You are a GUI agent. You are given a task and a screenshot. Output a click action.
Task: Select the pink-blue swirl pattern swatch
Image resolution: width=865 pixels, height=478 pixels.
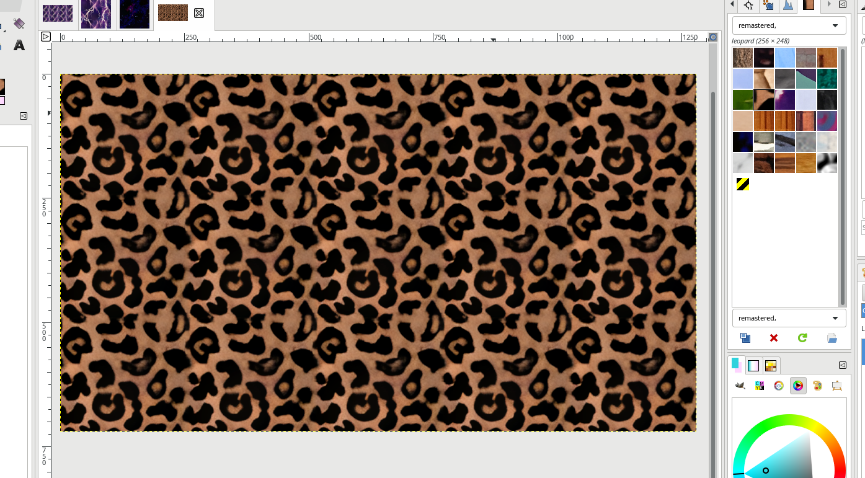point(827,121)
